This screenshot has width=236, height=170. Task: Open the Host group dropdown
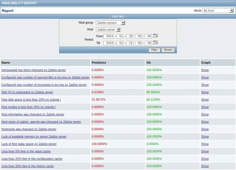point(111,23)
